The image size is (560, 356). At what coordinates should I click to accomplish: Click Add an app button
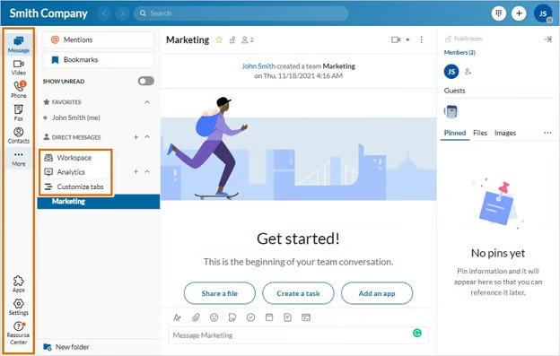tap(377, 293)
